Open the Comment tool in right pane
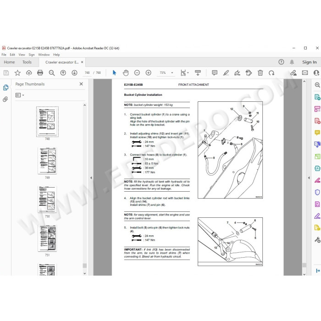The width and height of the screenshot is (321, 321). (317, 133)
